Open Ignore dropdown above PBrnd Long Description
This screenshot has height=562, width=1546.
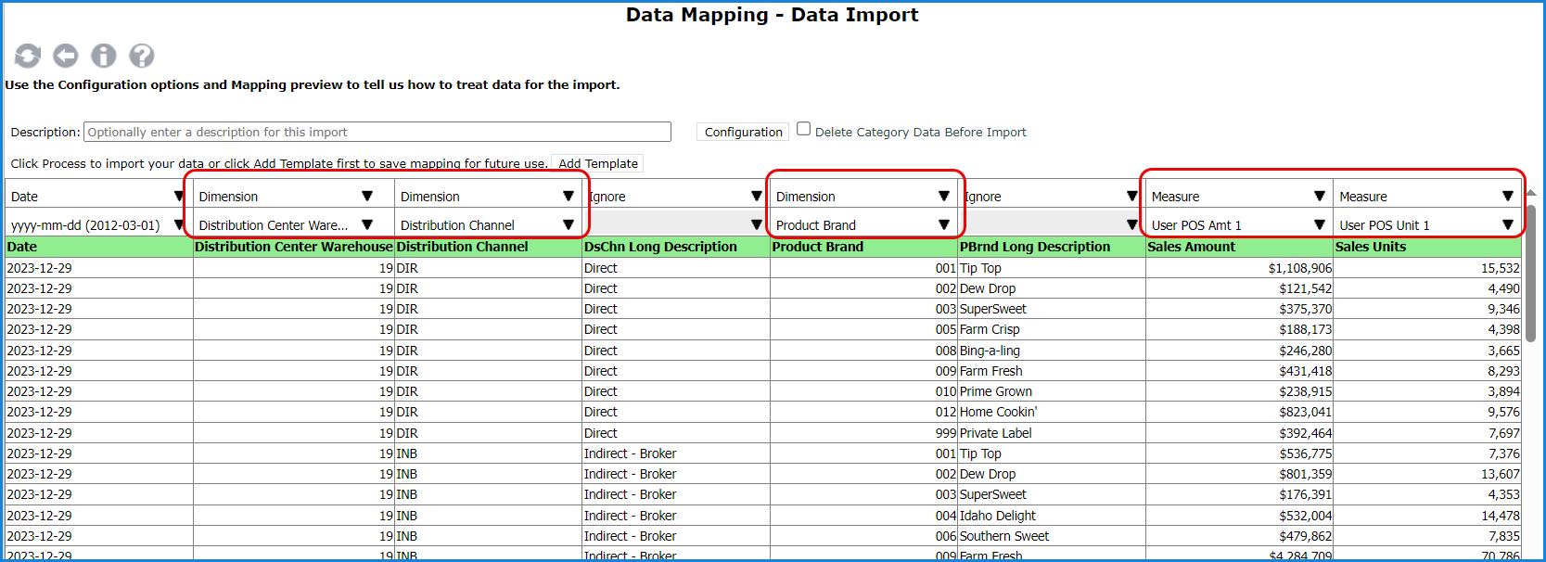click(x=1051, y=196)
